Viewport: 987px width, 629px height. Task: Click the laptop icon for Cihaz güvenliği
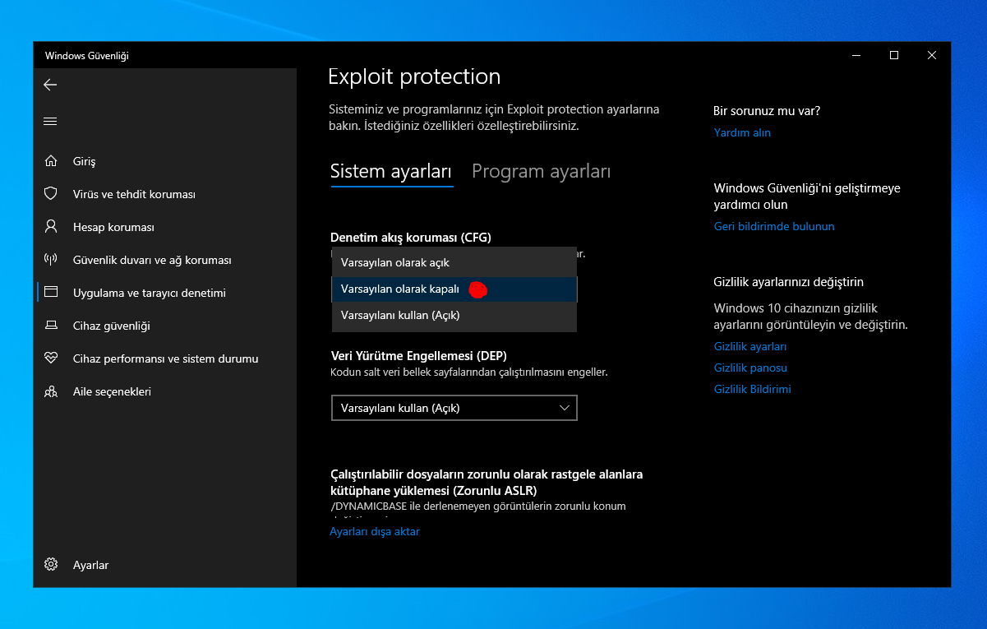click(51, 326)
